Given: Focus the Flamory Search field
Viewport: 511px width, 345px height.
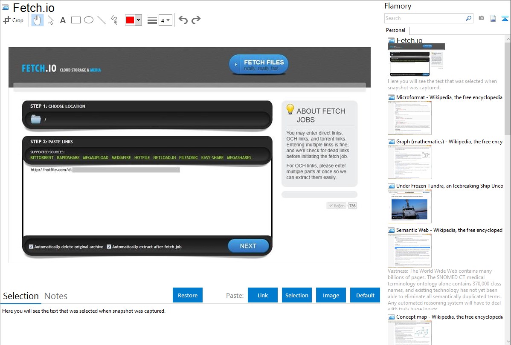Looking at the screenshot, I should (425, 18).
